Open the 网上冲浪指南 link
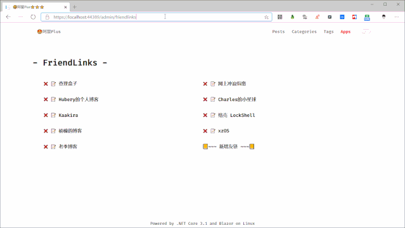405x228 pixels. point(232,84)
